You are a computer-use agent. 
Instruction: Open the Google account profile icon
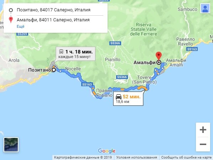(205, 8)
